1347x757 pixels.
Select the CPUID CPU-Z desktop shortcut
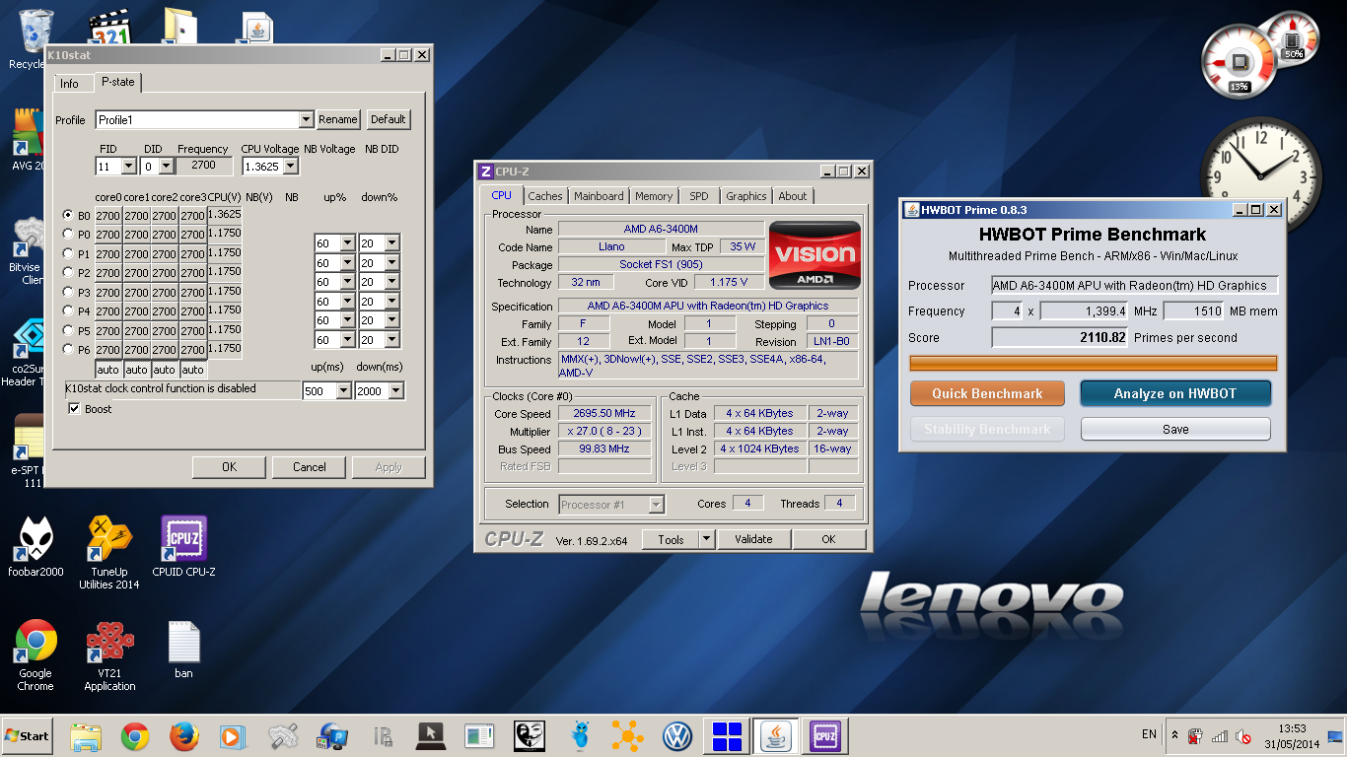click(183, 547)
